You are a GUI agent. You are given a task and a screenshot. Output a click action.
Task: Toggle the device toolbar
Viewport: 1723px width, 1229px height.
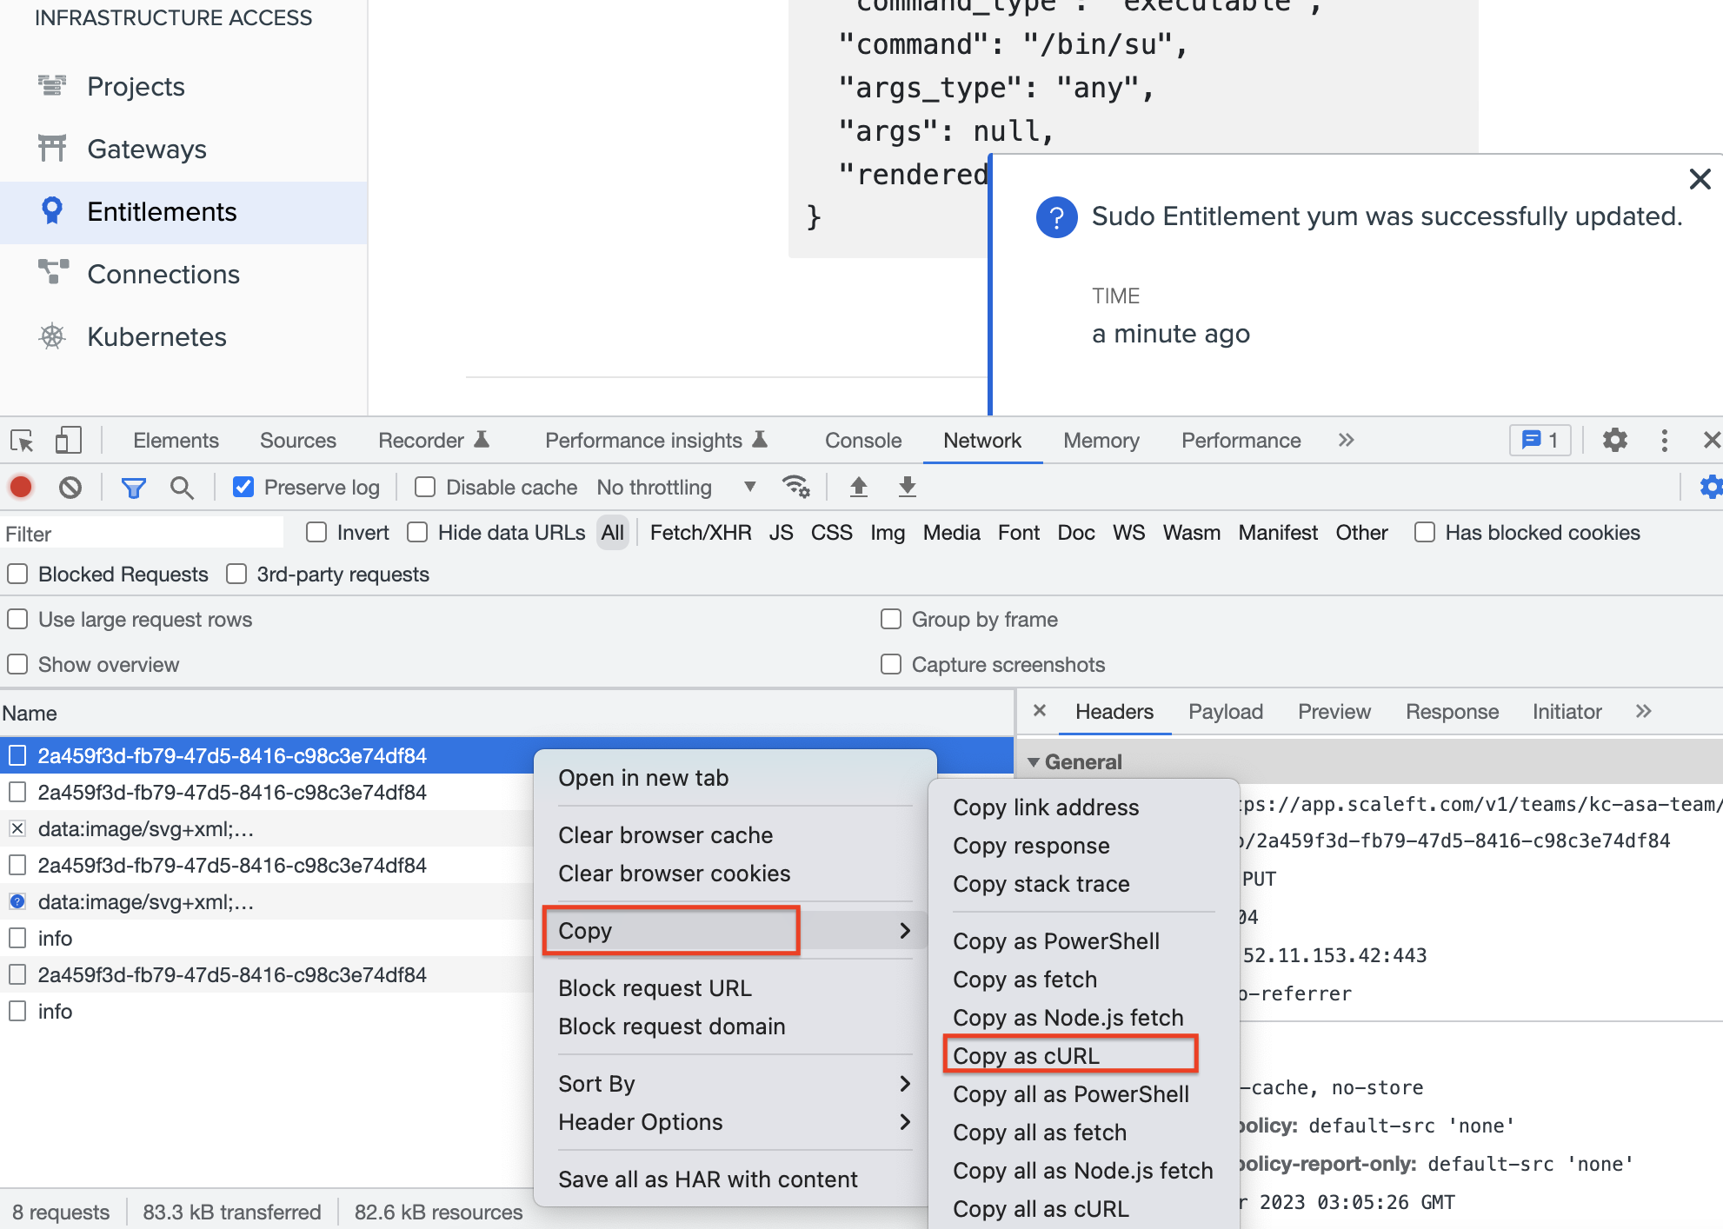click(x=68, y=440)
